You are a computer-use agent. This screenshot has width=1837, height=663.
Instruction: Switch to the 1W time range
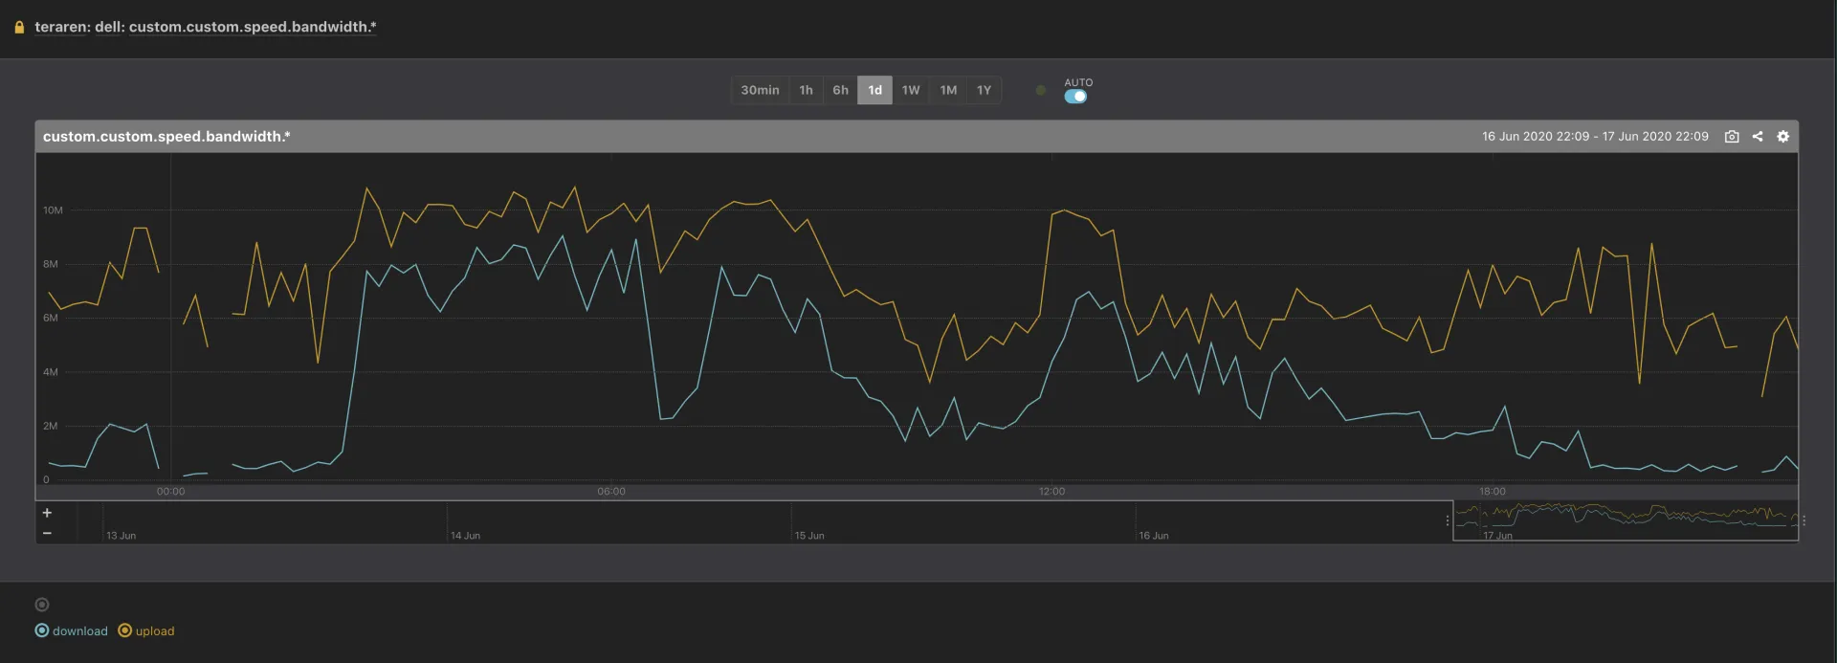(910, 90)
